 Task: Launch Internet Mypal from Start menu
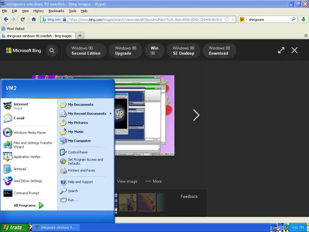pyautogui.click(x=29, y=106)
